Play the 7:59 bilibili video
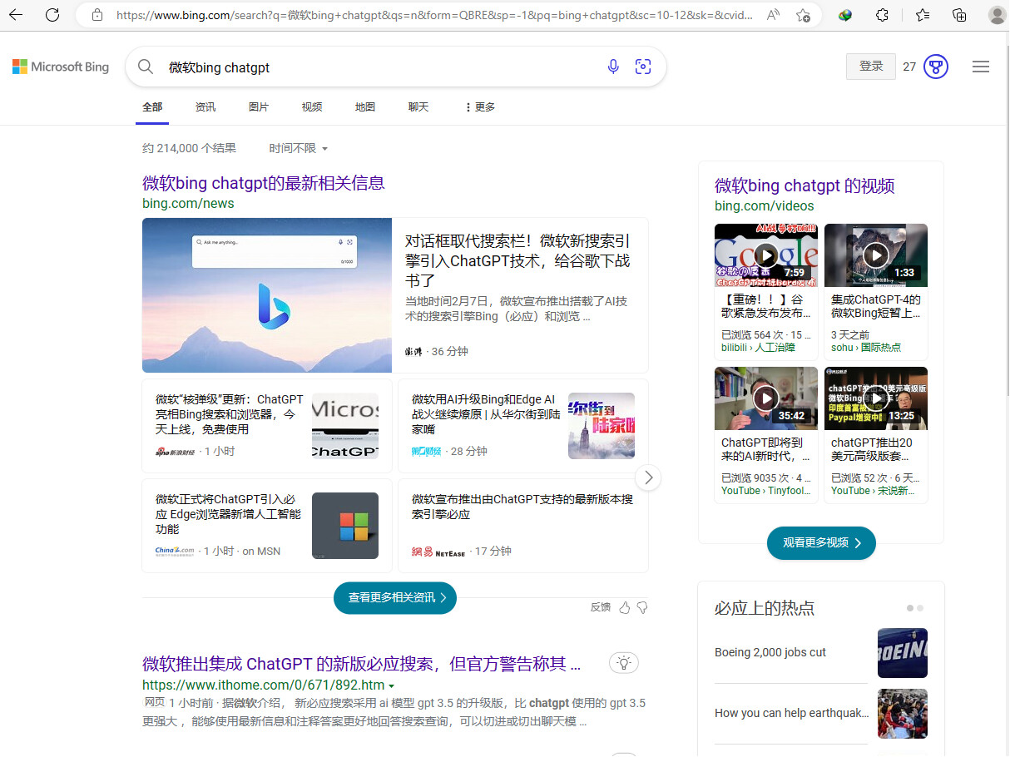1010x757 pixels. 766,255
